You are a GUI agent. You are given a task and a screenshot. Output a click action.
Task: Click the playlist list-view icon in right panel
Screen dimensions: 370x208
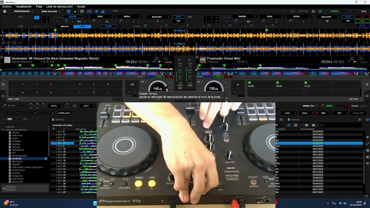point(295,125)
